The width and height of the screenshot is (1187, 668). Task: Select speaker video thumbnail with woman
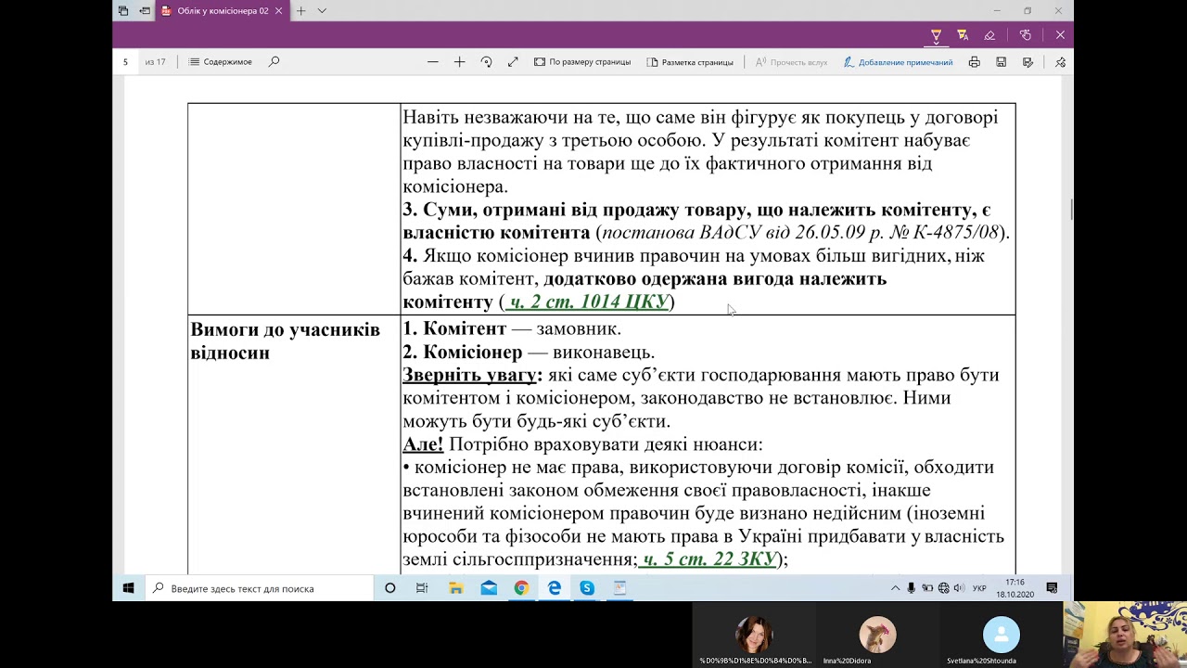pyautogui.click(x=1125, y=635)
